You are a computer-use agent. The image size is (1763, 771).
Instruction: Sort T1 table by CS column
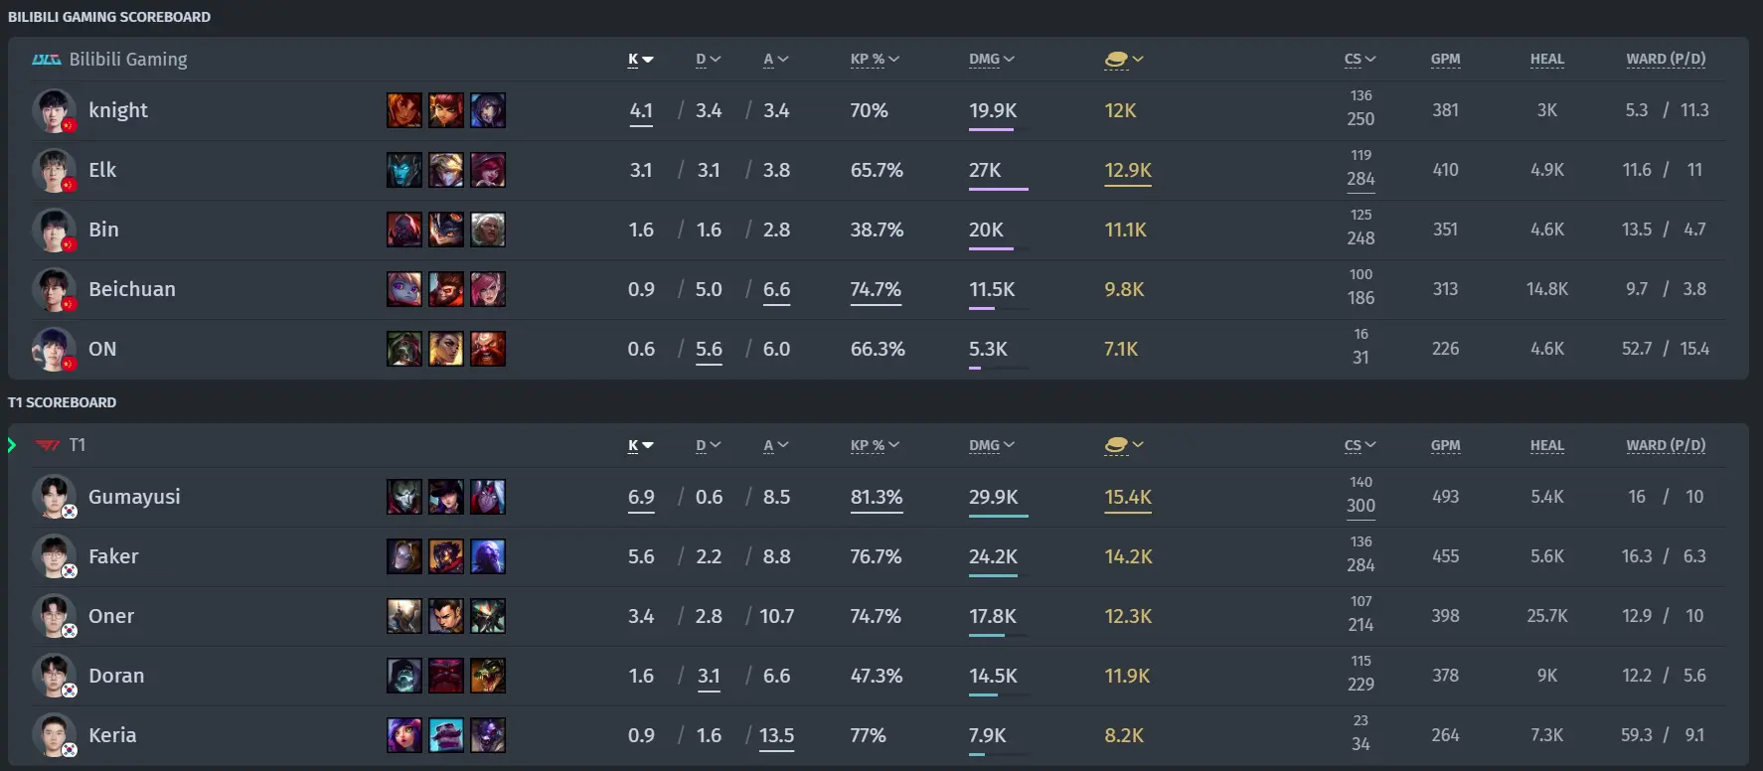pos(1361,446)
